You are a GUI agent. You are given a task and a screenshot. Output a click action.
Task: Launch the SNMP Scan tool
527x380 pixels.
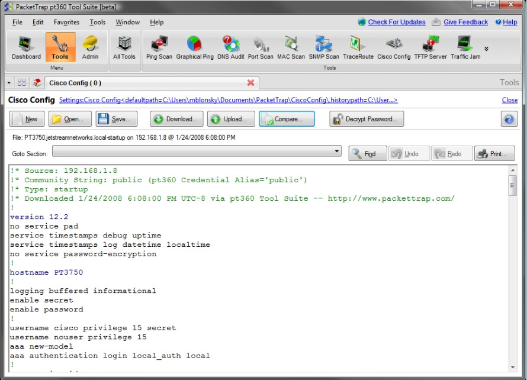coord(324,47)
